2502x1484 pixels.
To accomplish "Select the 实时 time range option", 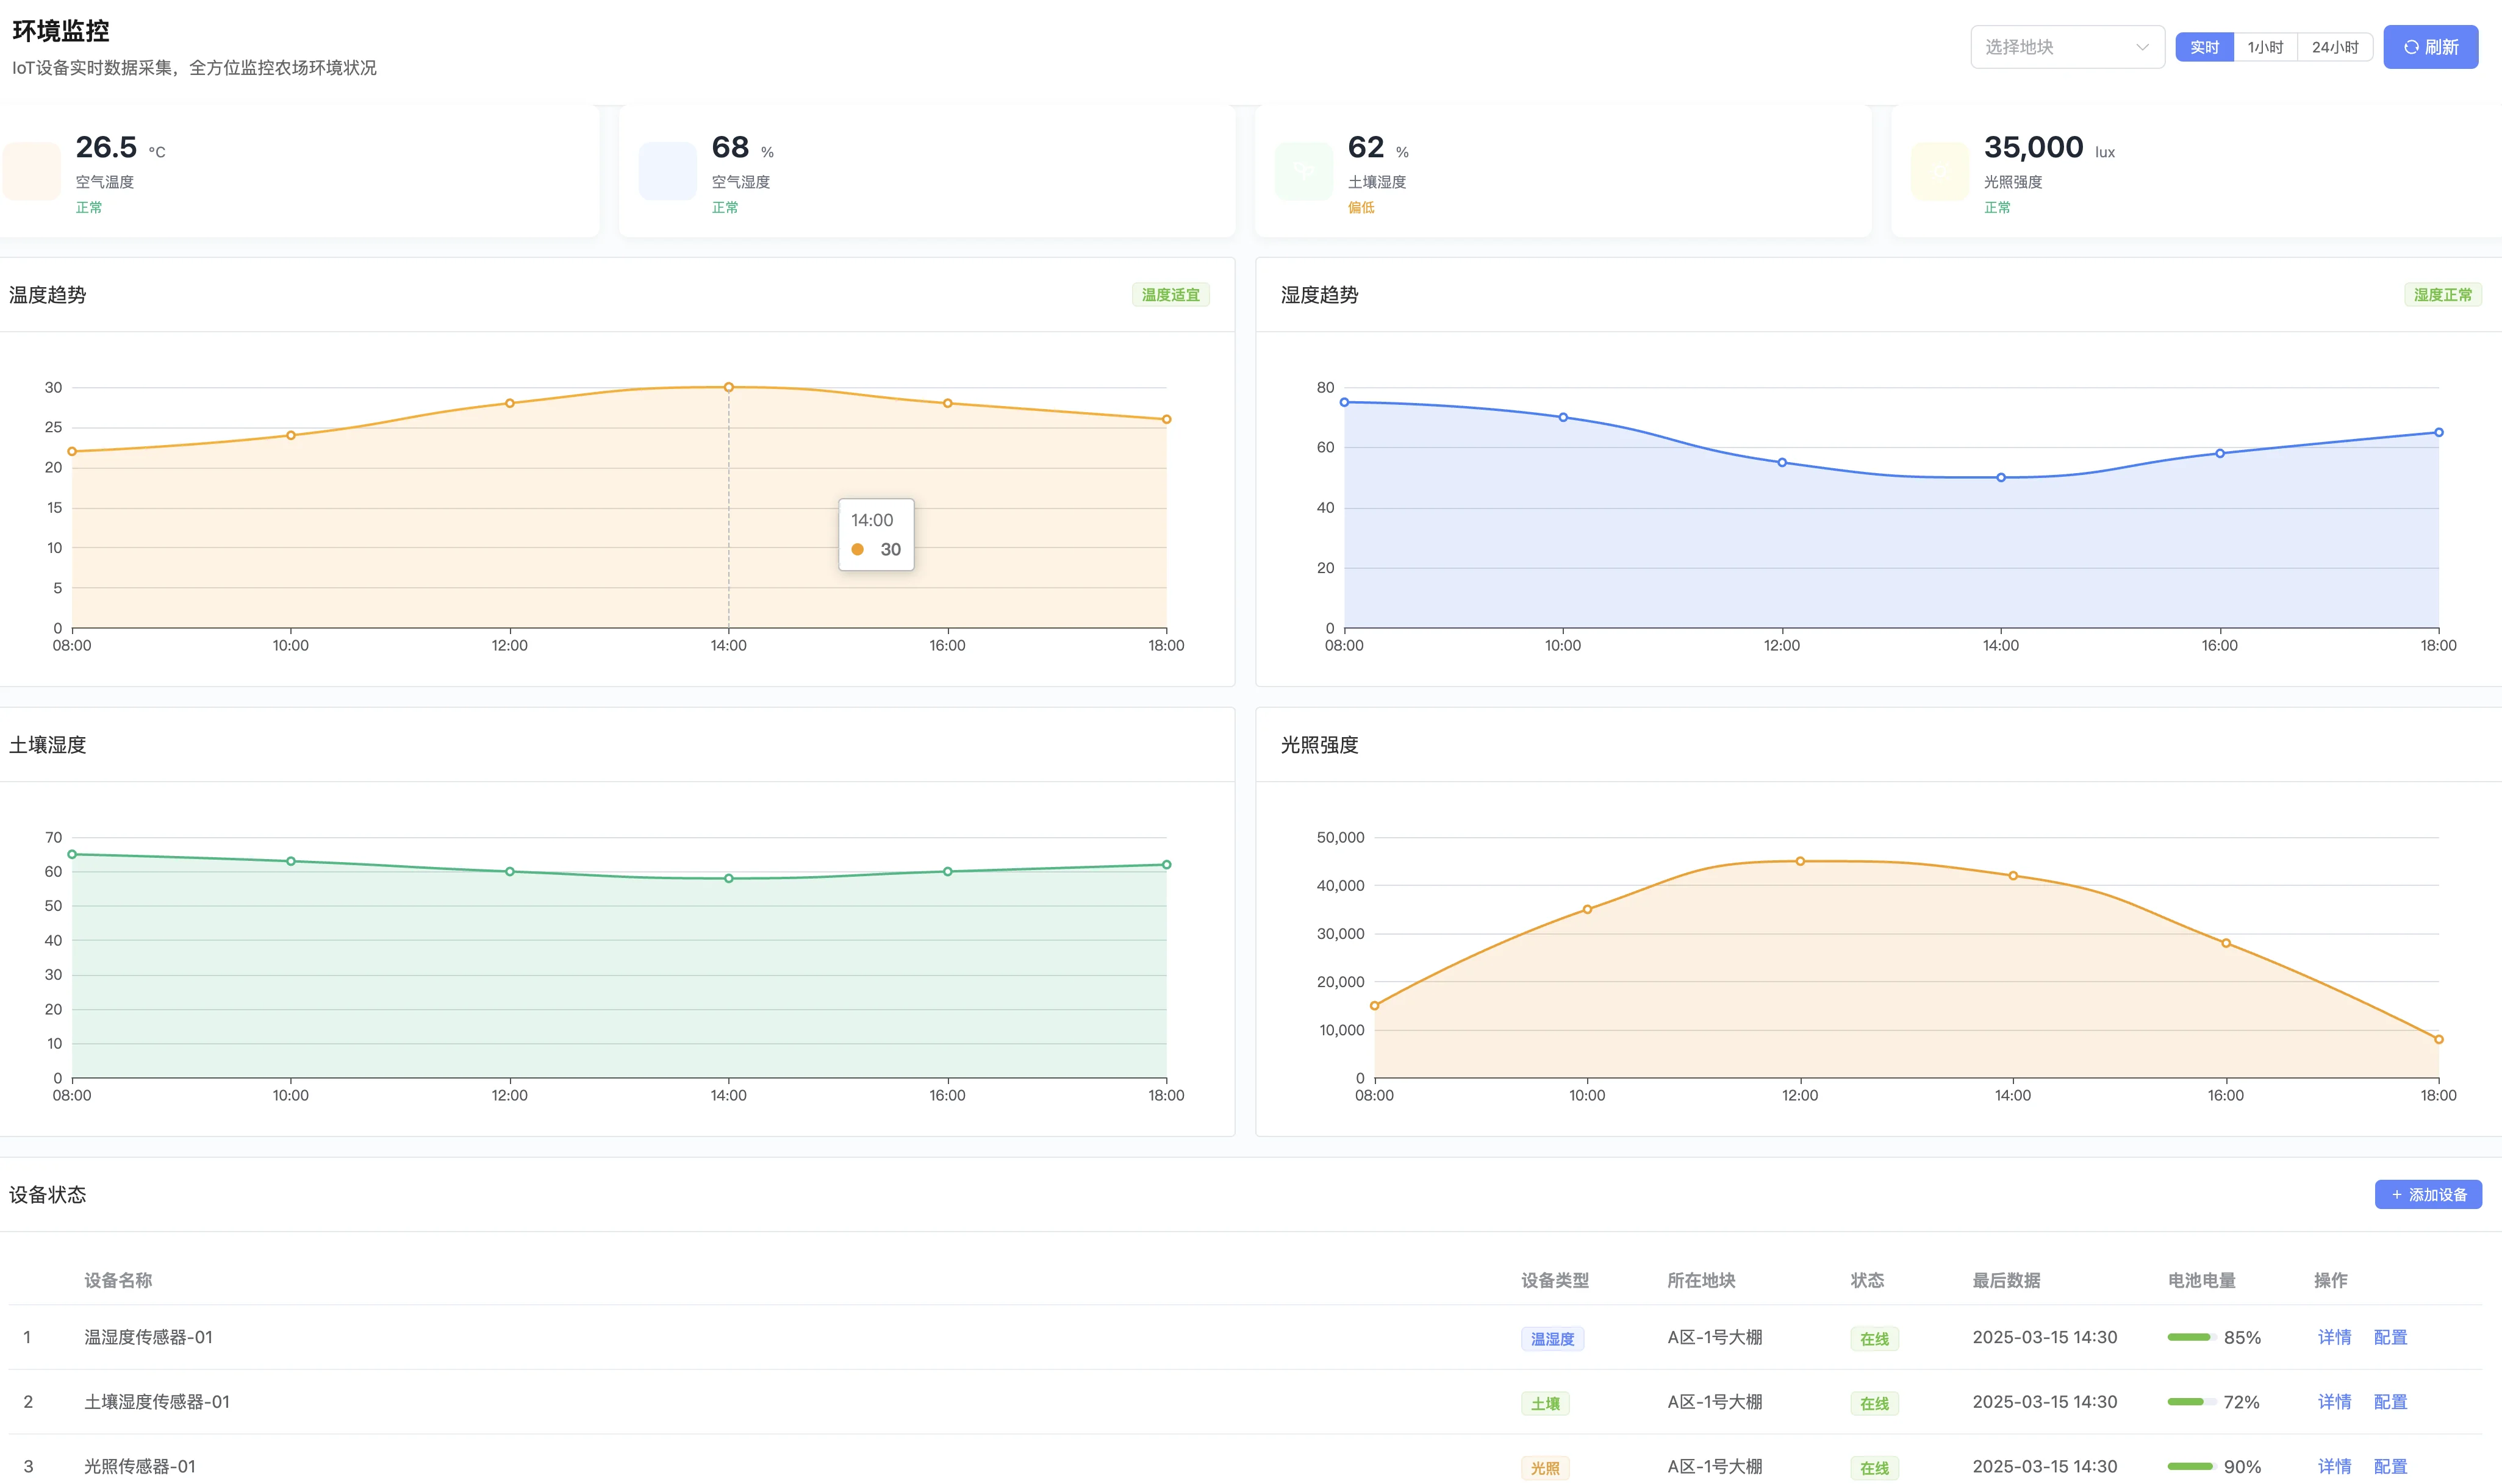I will click(2204, 47).
